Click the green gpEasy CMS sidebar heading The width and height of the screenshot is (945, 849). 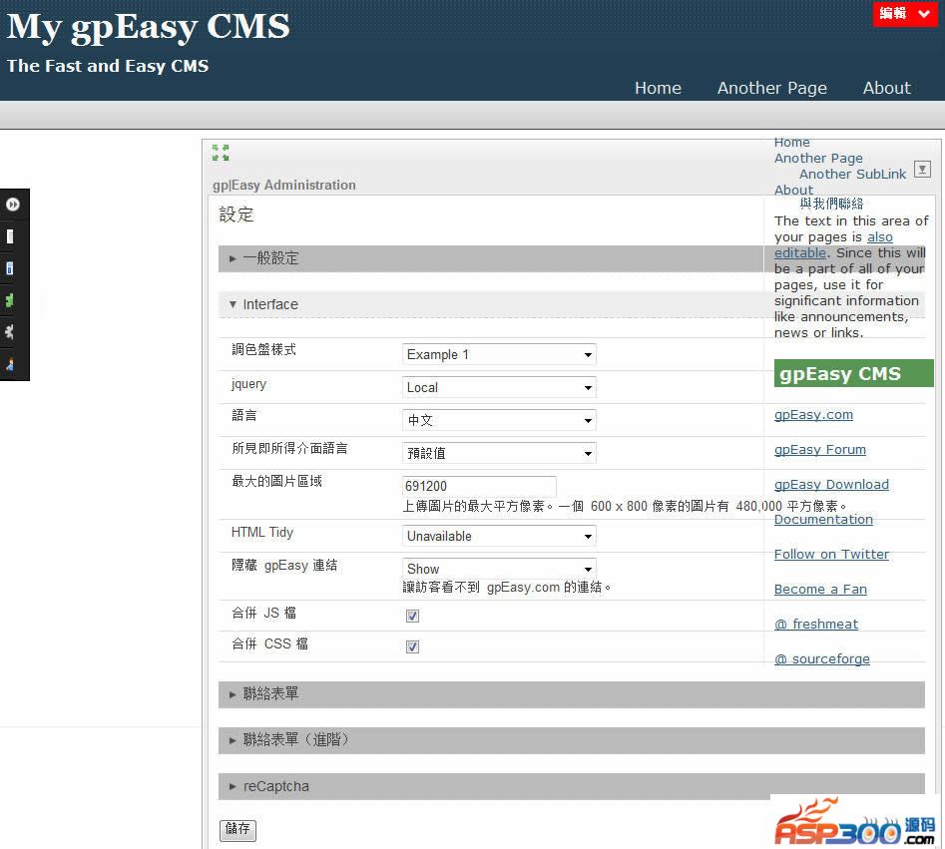pos(854,373)
